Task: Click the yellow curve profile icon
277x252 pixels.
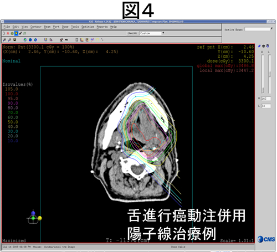Action: (x=98, y=40)
